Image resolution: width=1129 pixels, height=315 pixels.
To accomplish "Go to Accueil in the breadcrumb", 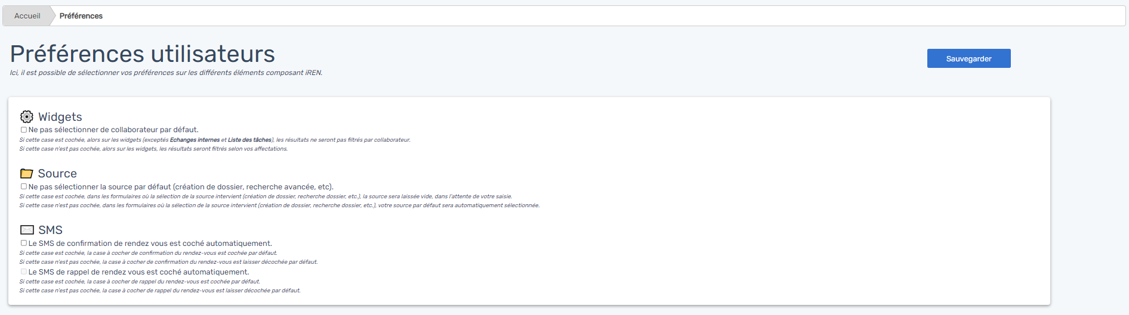I will tap(27, 16).
